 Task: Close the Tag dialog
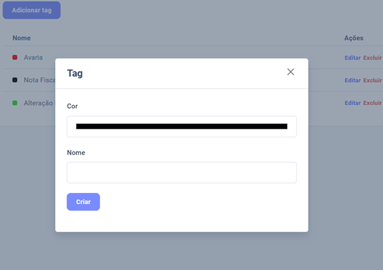[x=290, y=72]
